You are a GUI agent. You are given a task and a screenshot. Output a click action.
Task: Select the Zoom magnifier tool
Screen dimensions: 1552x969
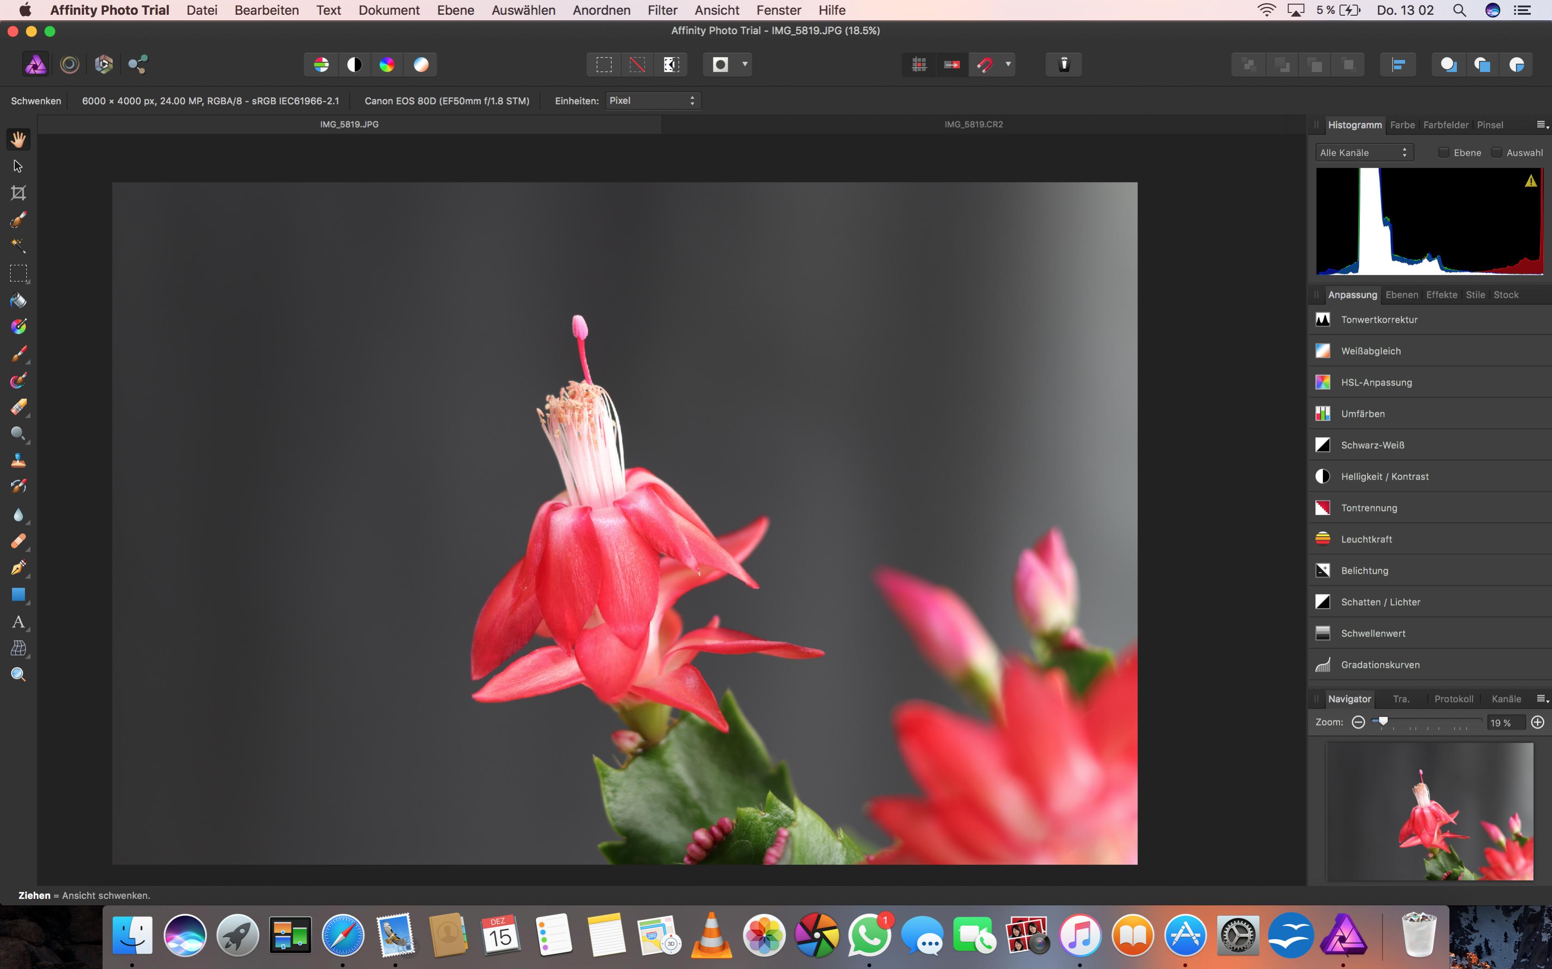coord(18,674)
